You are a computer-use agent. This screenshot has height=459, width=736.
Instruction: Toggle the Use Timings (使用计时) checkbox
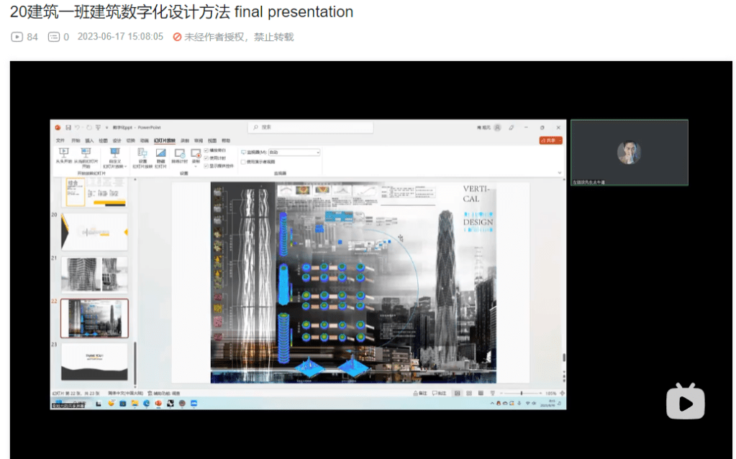(x=206, y=158)
